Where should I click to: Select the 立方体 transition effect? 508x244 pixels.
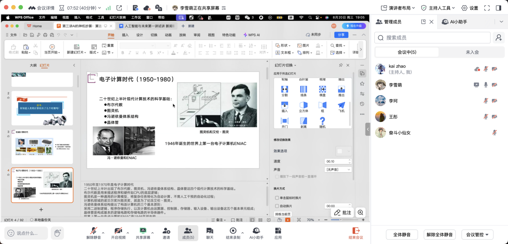coord(303,105)
